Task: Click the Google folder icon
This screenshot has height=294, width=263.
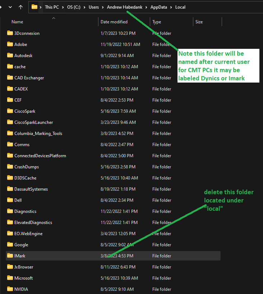Action: pyautogui.click(x=10, y=244)
